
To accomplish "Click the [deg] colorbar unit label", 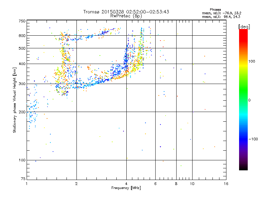I will click(244, 26).
